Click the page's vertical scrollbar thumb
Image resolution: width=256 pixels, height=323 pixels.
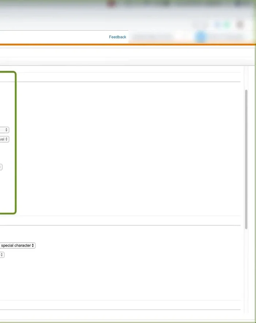[246, 157]
